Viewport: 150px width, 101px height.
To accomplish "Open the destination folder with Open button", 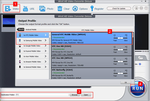I will click(x=86, y=95).
